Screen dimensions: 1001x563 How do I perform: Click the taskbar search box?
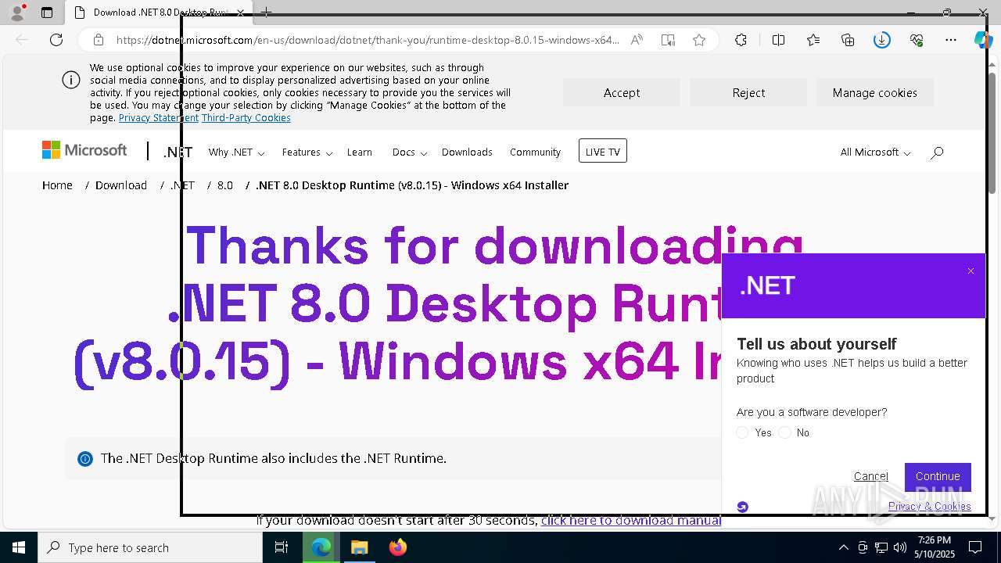[x=150, y=547]
